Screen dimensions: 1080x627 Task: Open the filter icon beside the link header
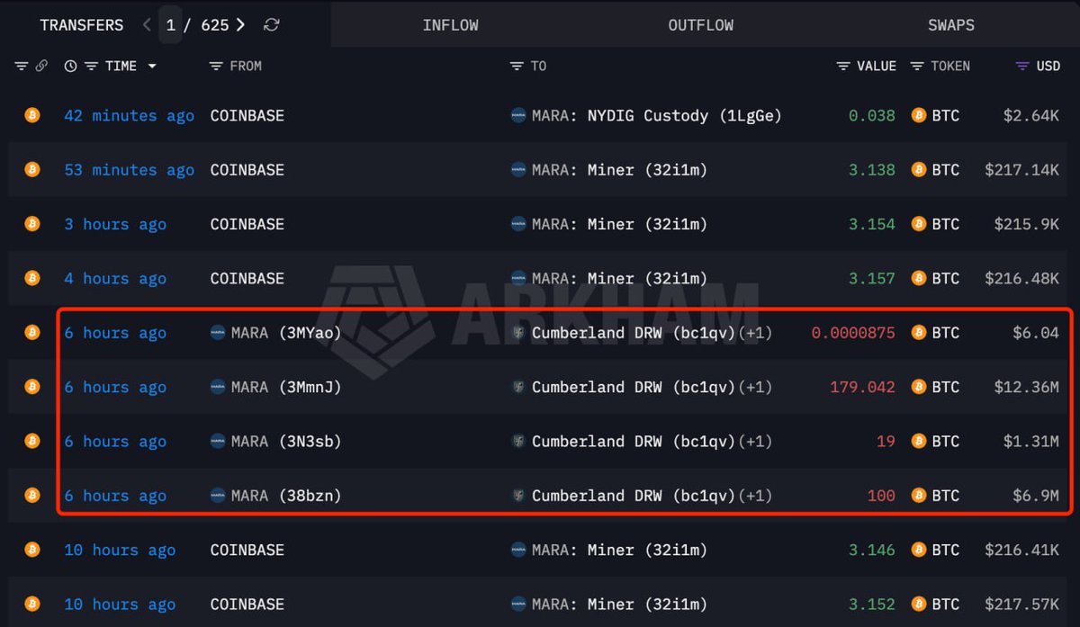click(x=22, y=67)
